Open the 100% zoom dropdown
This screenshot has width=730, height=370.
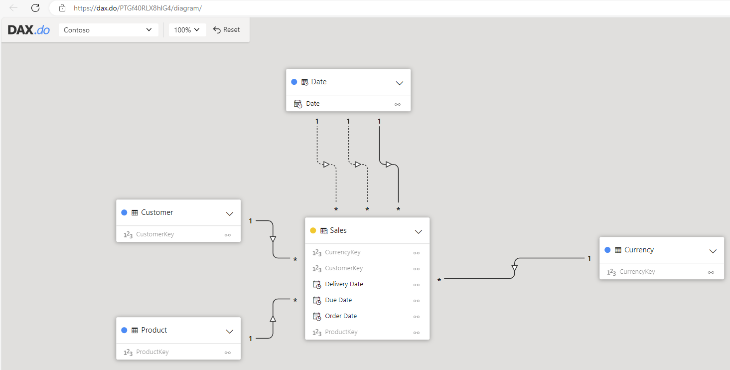[187, 30]
